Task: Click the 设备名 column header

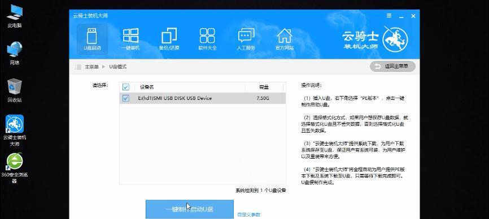Action: click(147, 87)
